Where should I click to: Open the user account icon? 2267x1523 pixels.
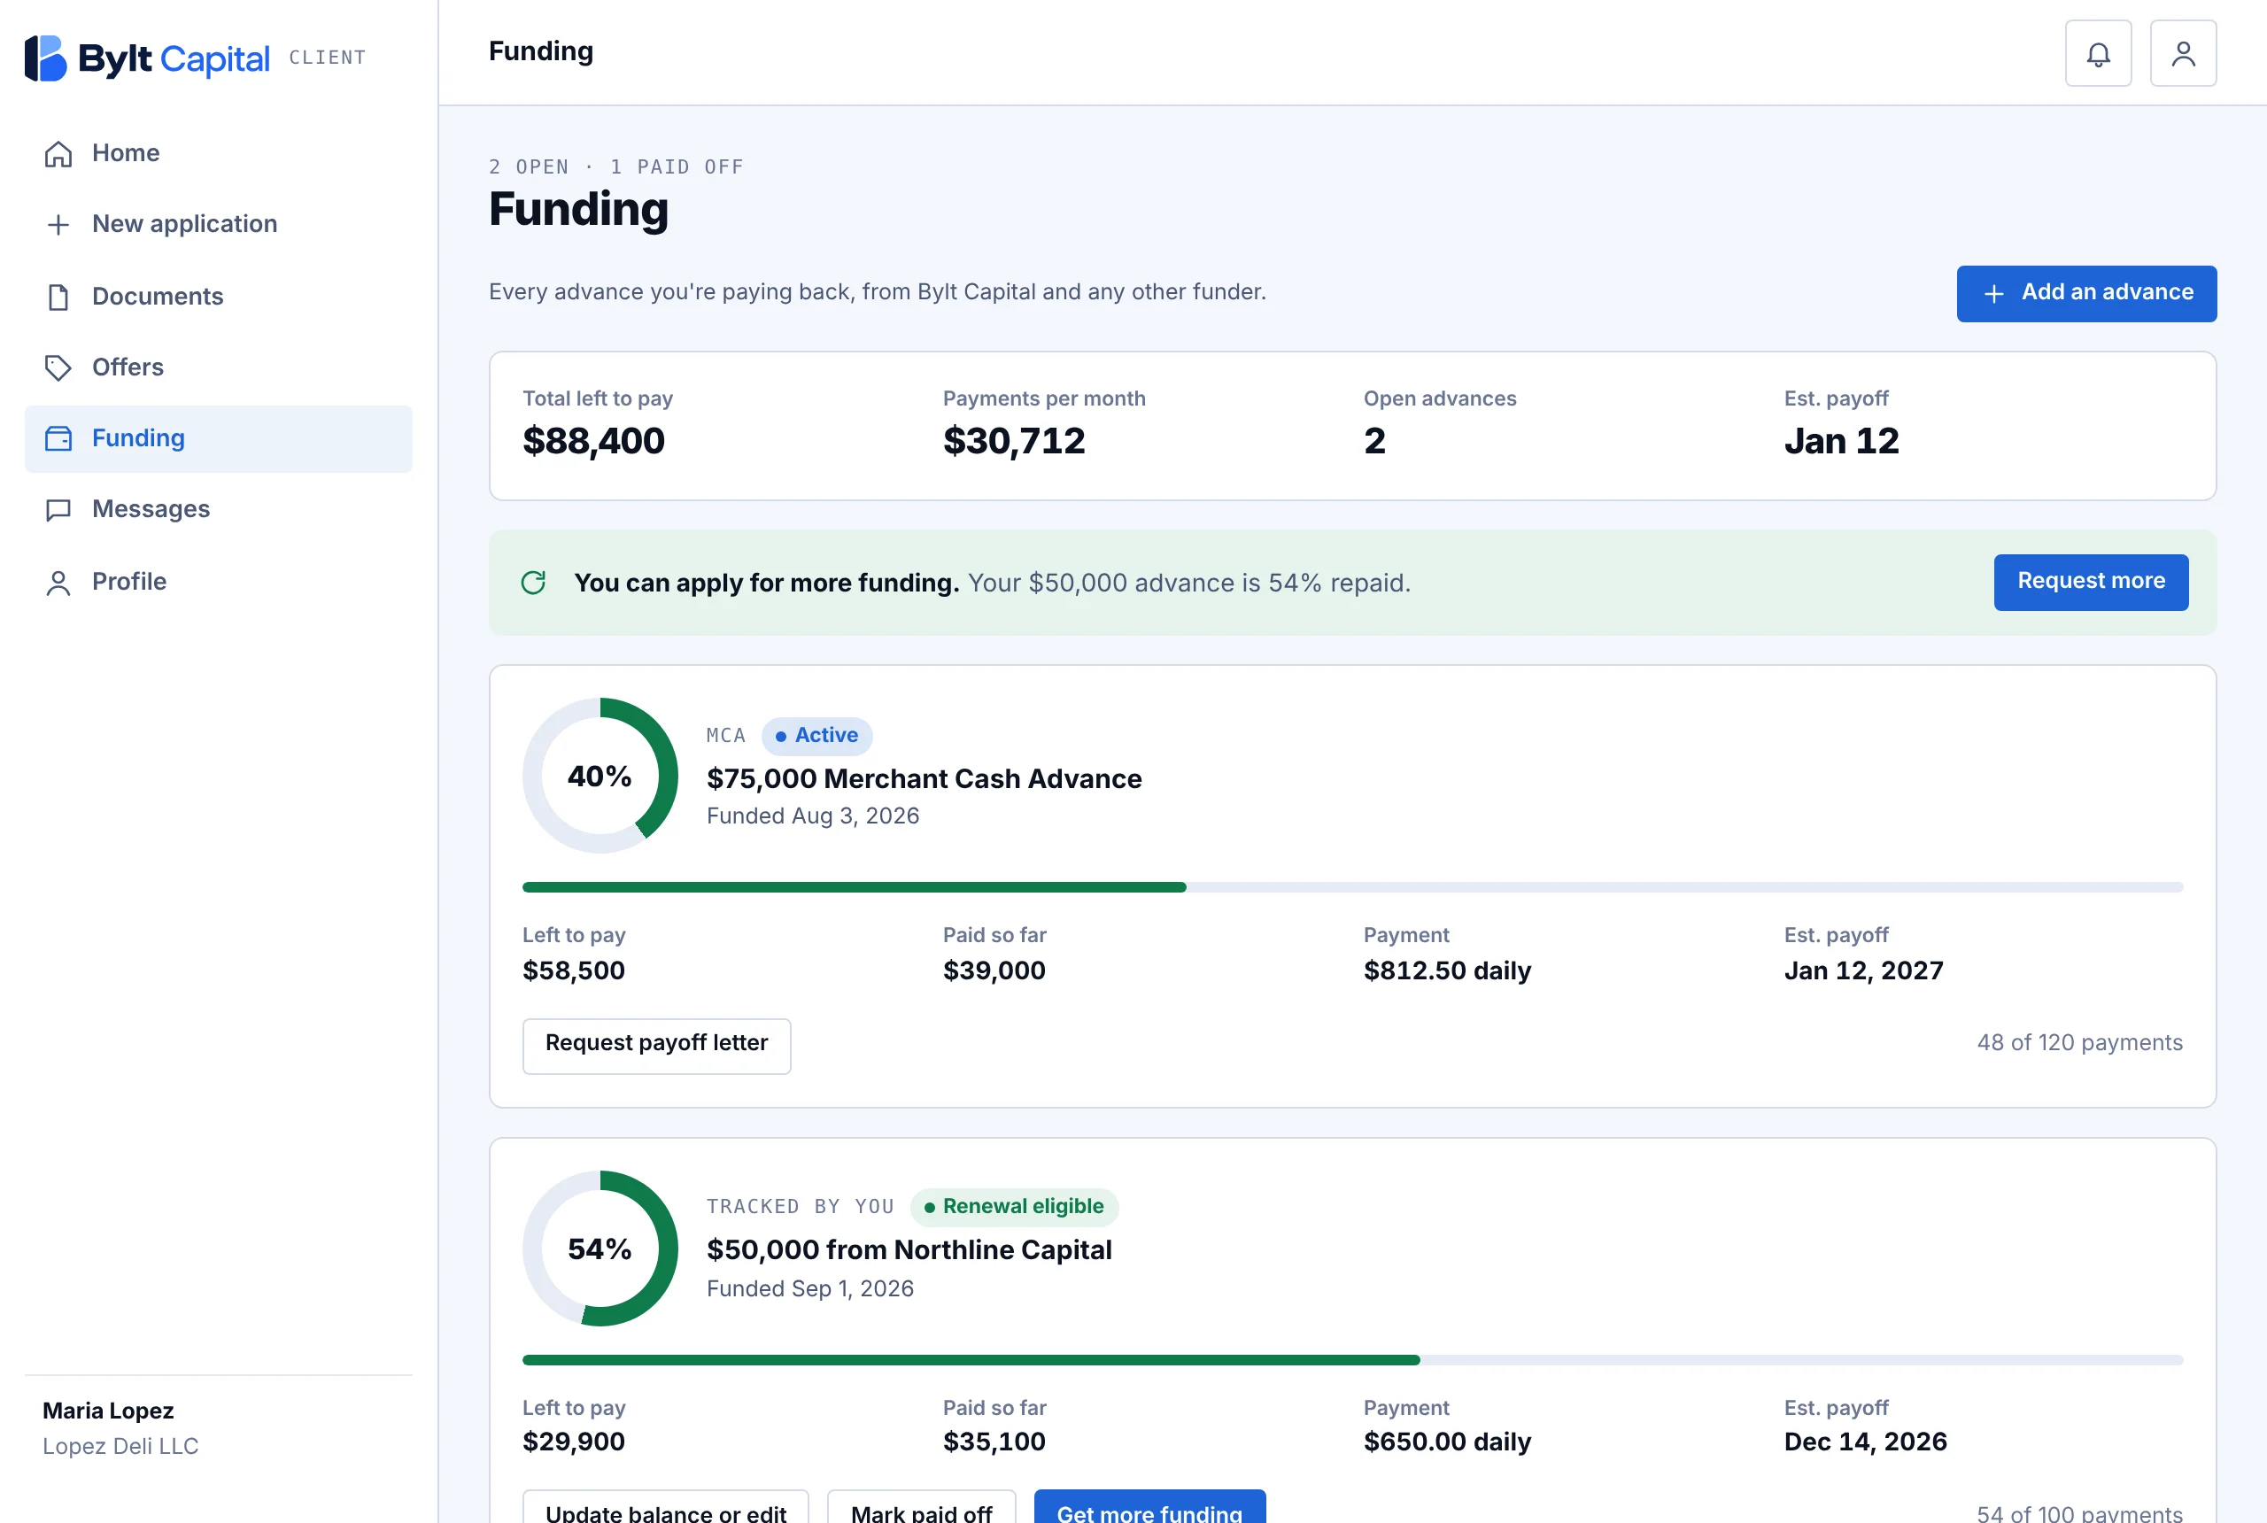pyautogui.click(x=2183, y=53)
